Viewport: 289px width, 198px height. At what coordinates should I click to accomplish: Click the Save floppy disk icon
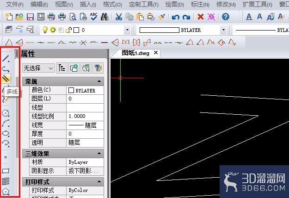click(30, 17)
